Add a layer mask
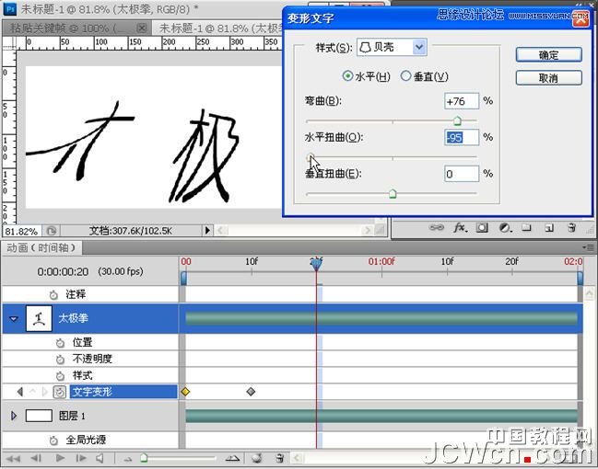This screenshot has height=469, width=598. (482, 228)
